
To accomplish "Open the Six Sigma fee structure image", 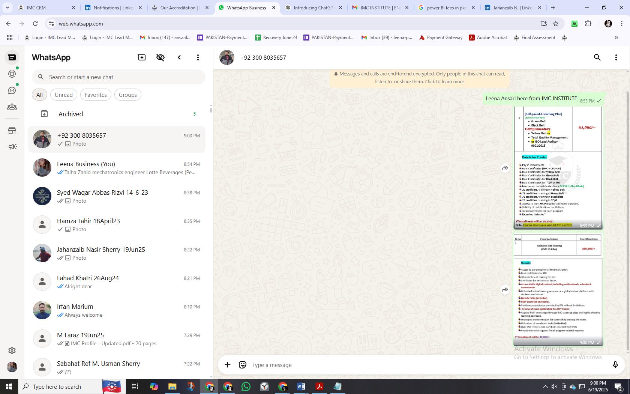I will click(x=558, y=168).
